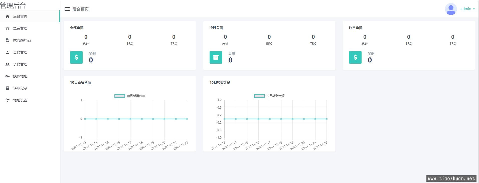Open 授权地址 in the sidebar
Screen dimensions: 479x183
click(x=30, y=76)
